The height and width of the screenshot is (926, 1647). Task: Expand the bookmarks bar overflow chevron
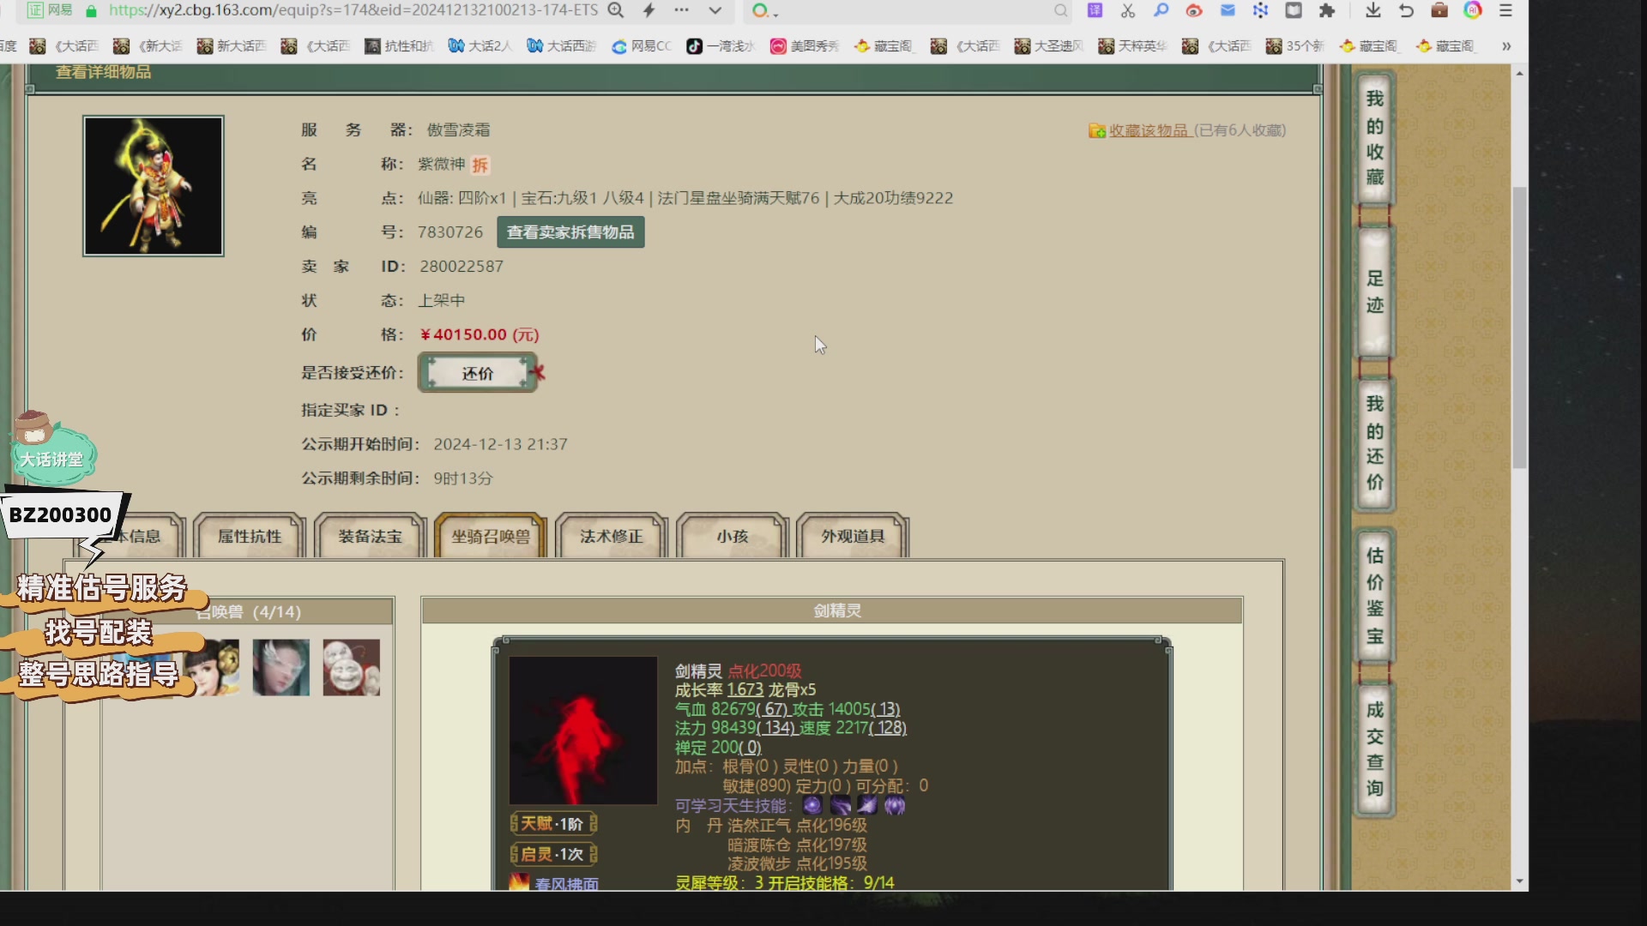click(1506, 46)
